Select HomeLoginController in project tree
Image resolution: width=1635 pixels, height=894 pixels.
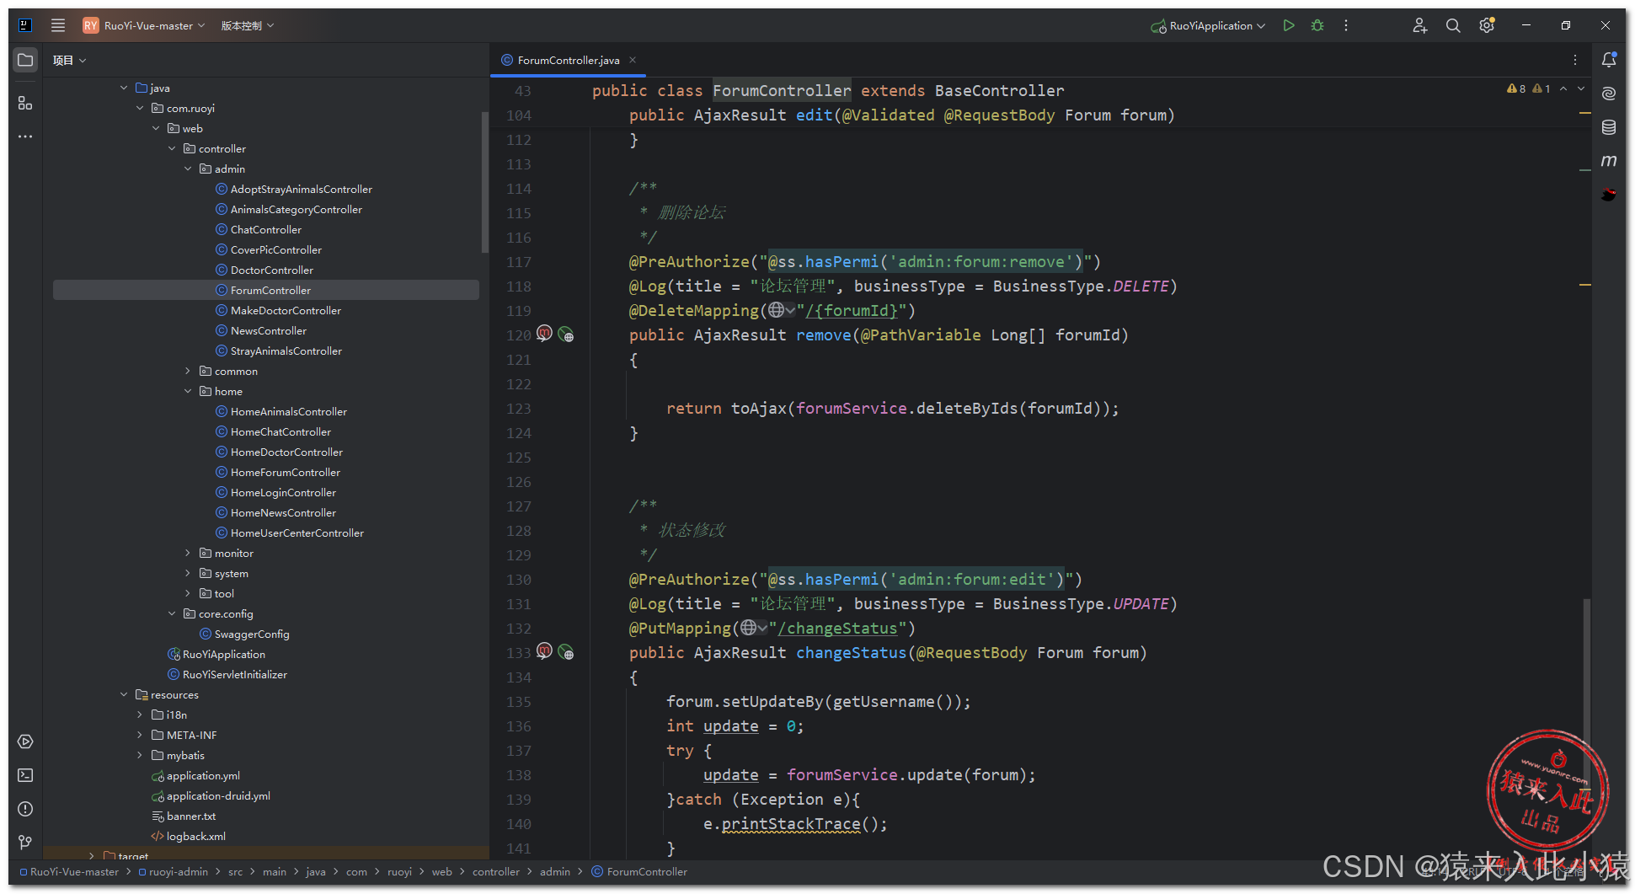275,492
